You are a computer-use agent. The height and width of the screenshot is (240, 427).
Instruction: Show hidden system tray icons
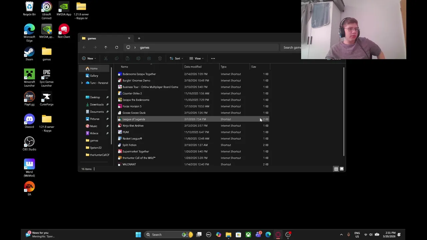tap(341, 235)
